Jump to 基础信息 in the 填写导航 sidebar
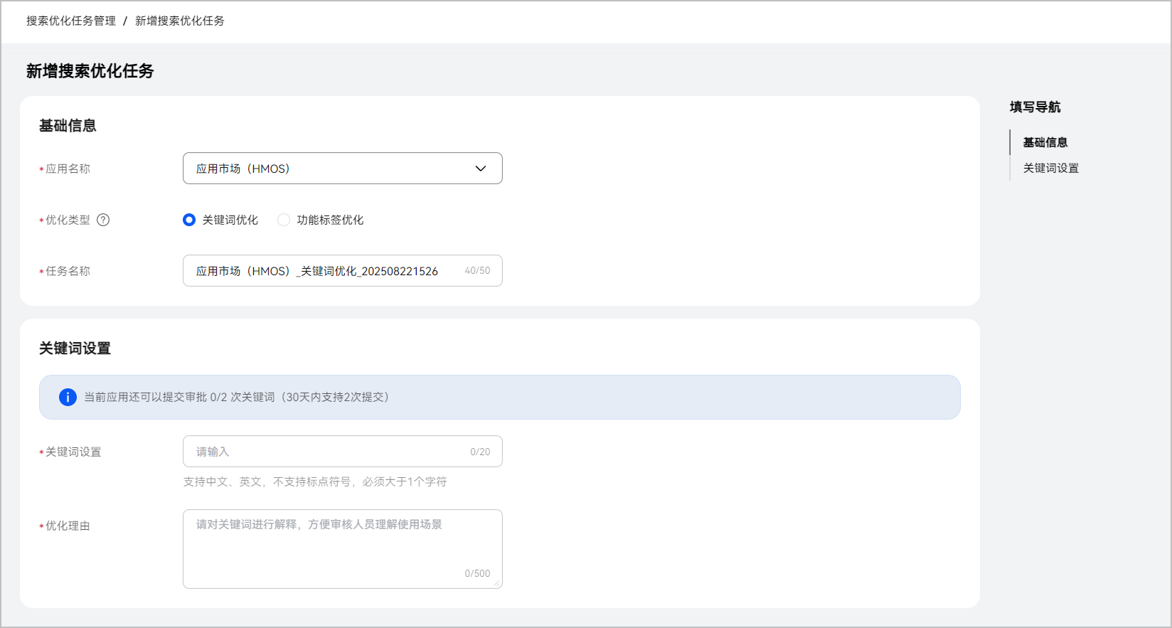 click(x=1045, y=142)
